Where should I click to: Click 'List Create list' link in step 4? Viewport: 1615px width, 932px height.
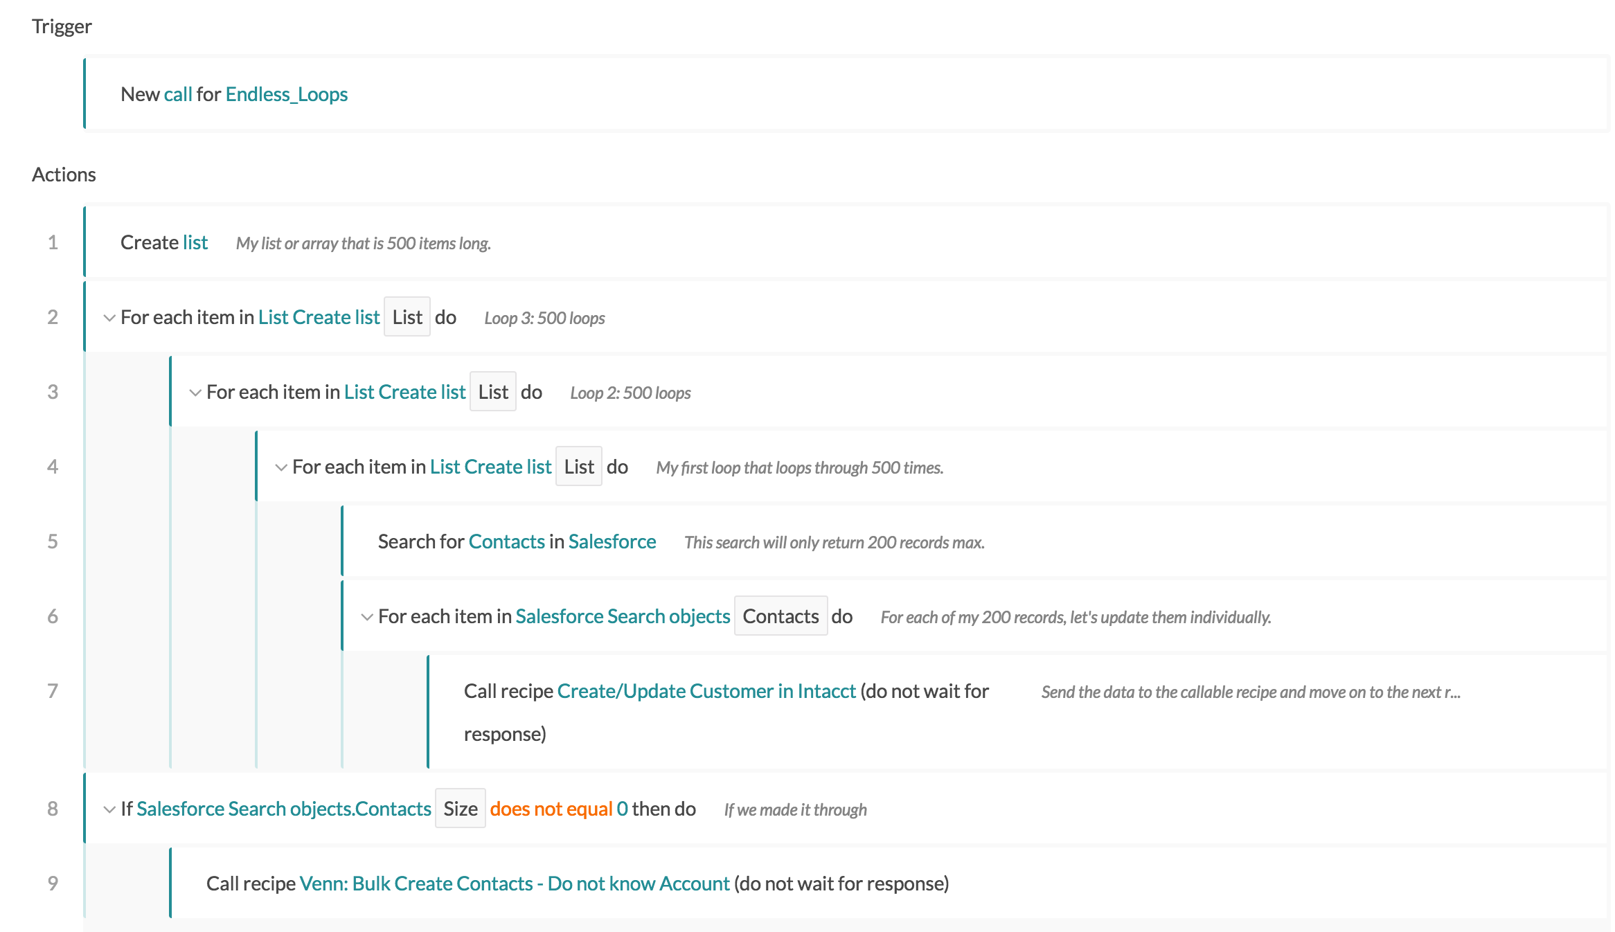coord(491,467)
